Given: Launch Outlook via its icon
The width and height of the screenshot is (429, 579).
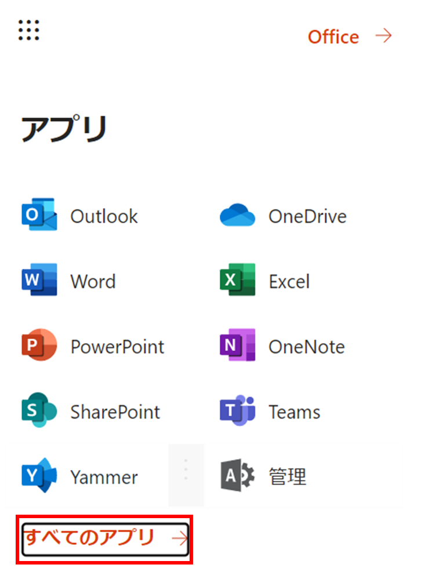Looking at the screenshot, I should tap(39, 214).
